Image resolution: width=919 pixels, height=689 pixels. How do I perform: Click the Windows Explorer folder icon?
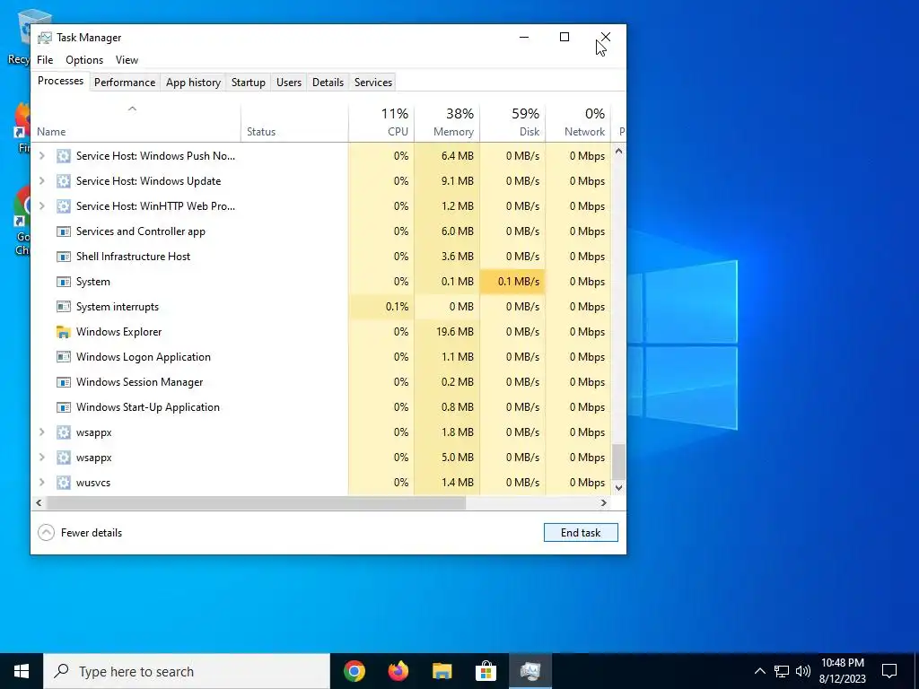(64, 332)
